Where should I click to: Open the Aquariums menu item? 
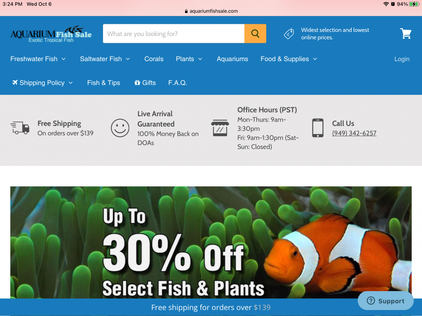[232, 59]
